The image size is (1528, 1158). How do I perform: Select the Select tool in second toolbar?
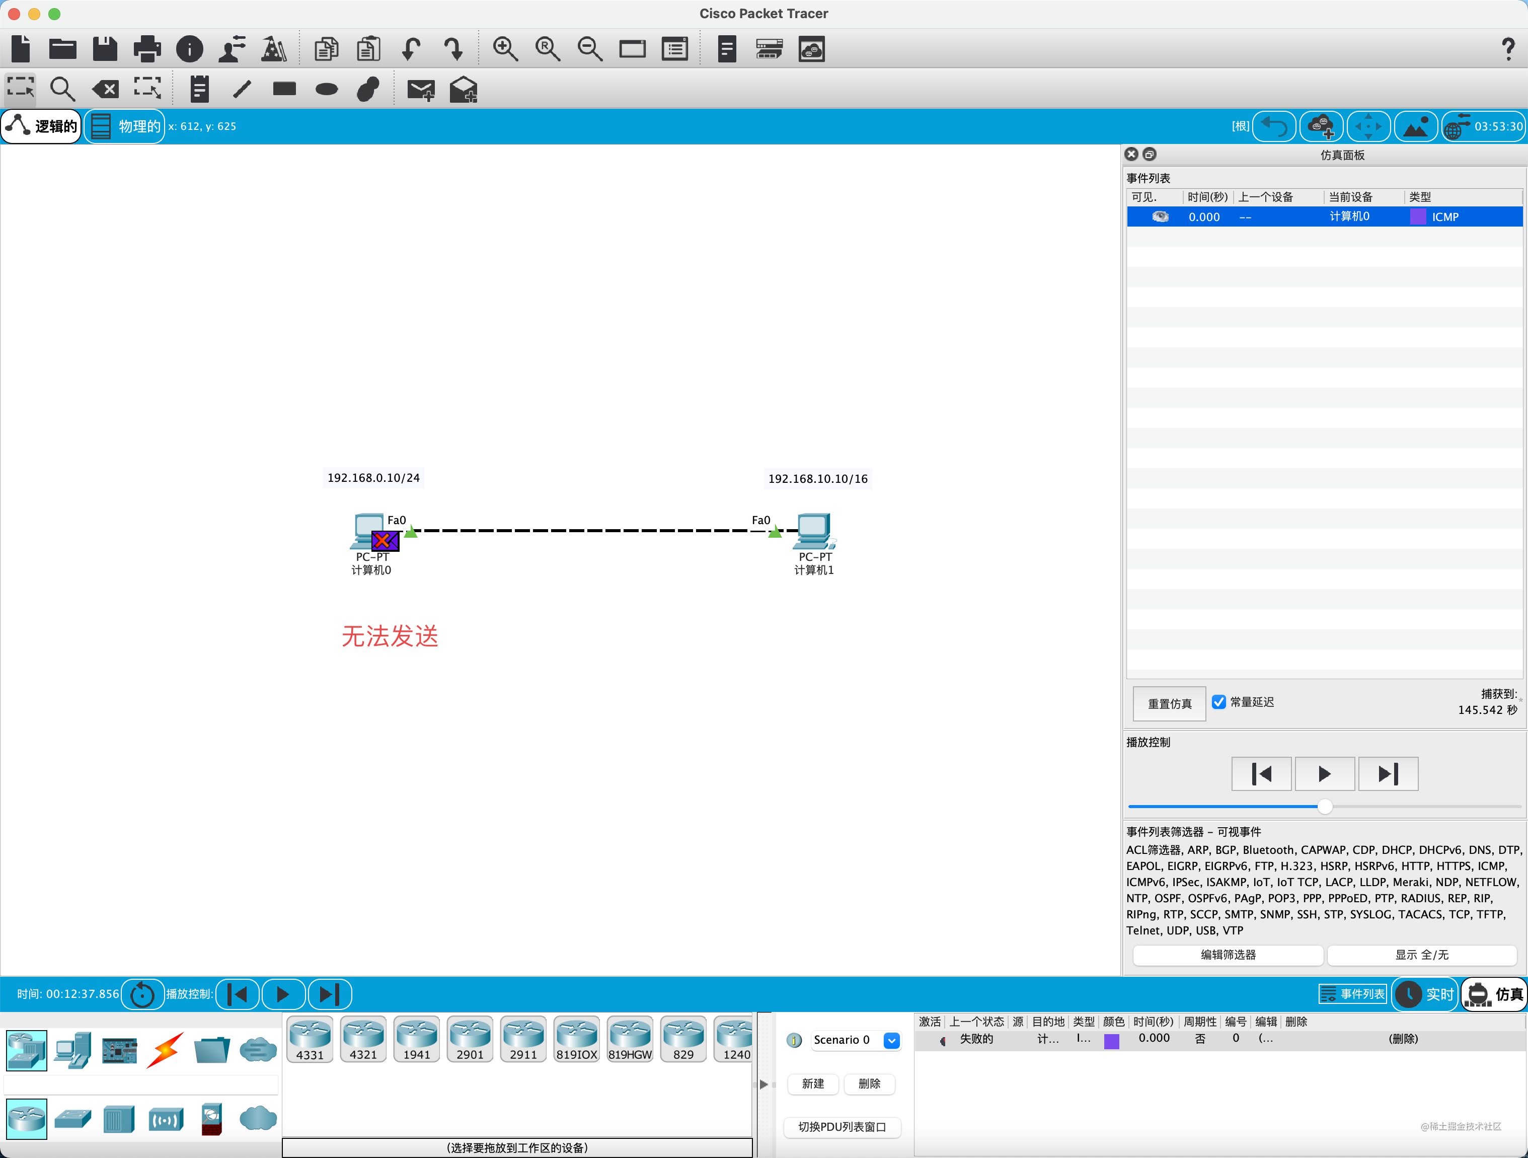(21, 89)
